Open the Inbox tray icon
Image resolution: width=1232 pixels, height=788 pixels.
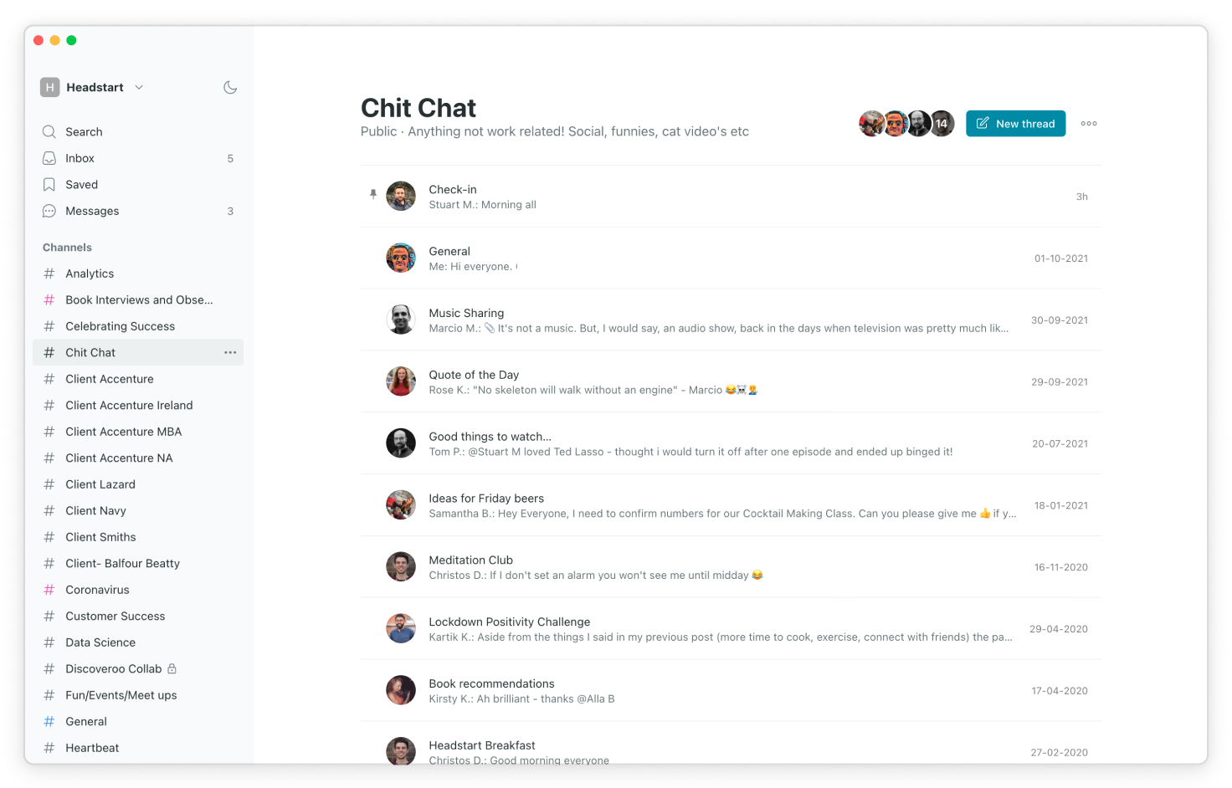point(49,158)
